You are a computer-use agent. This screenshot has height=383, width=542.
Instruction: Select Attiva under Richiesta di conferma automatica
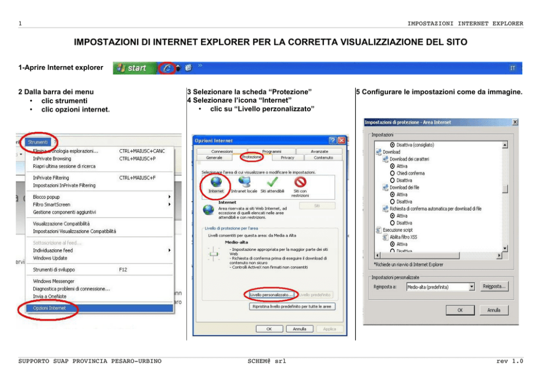click(x=392, y=216)
